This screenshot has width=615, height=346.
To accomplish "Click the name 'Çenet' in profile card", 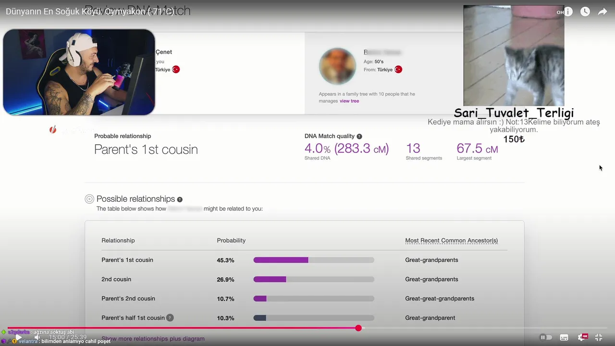I will tap(163, 52).
